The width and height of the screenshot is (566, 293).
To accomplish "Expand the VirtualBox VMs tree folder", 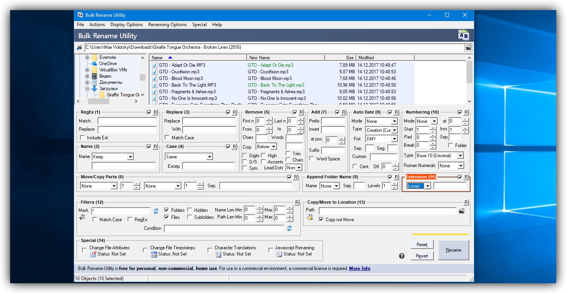I will 87,70.
